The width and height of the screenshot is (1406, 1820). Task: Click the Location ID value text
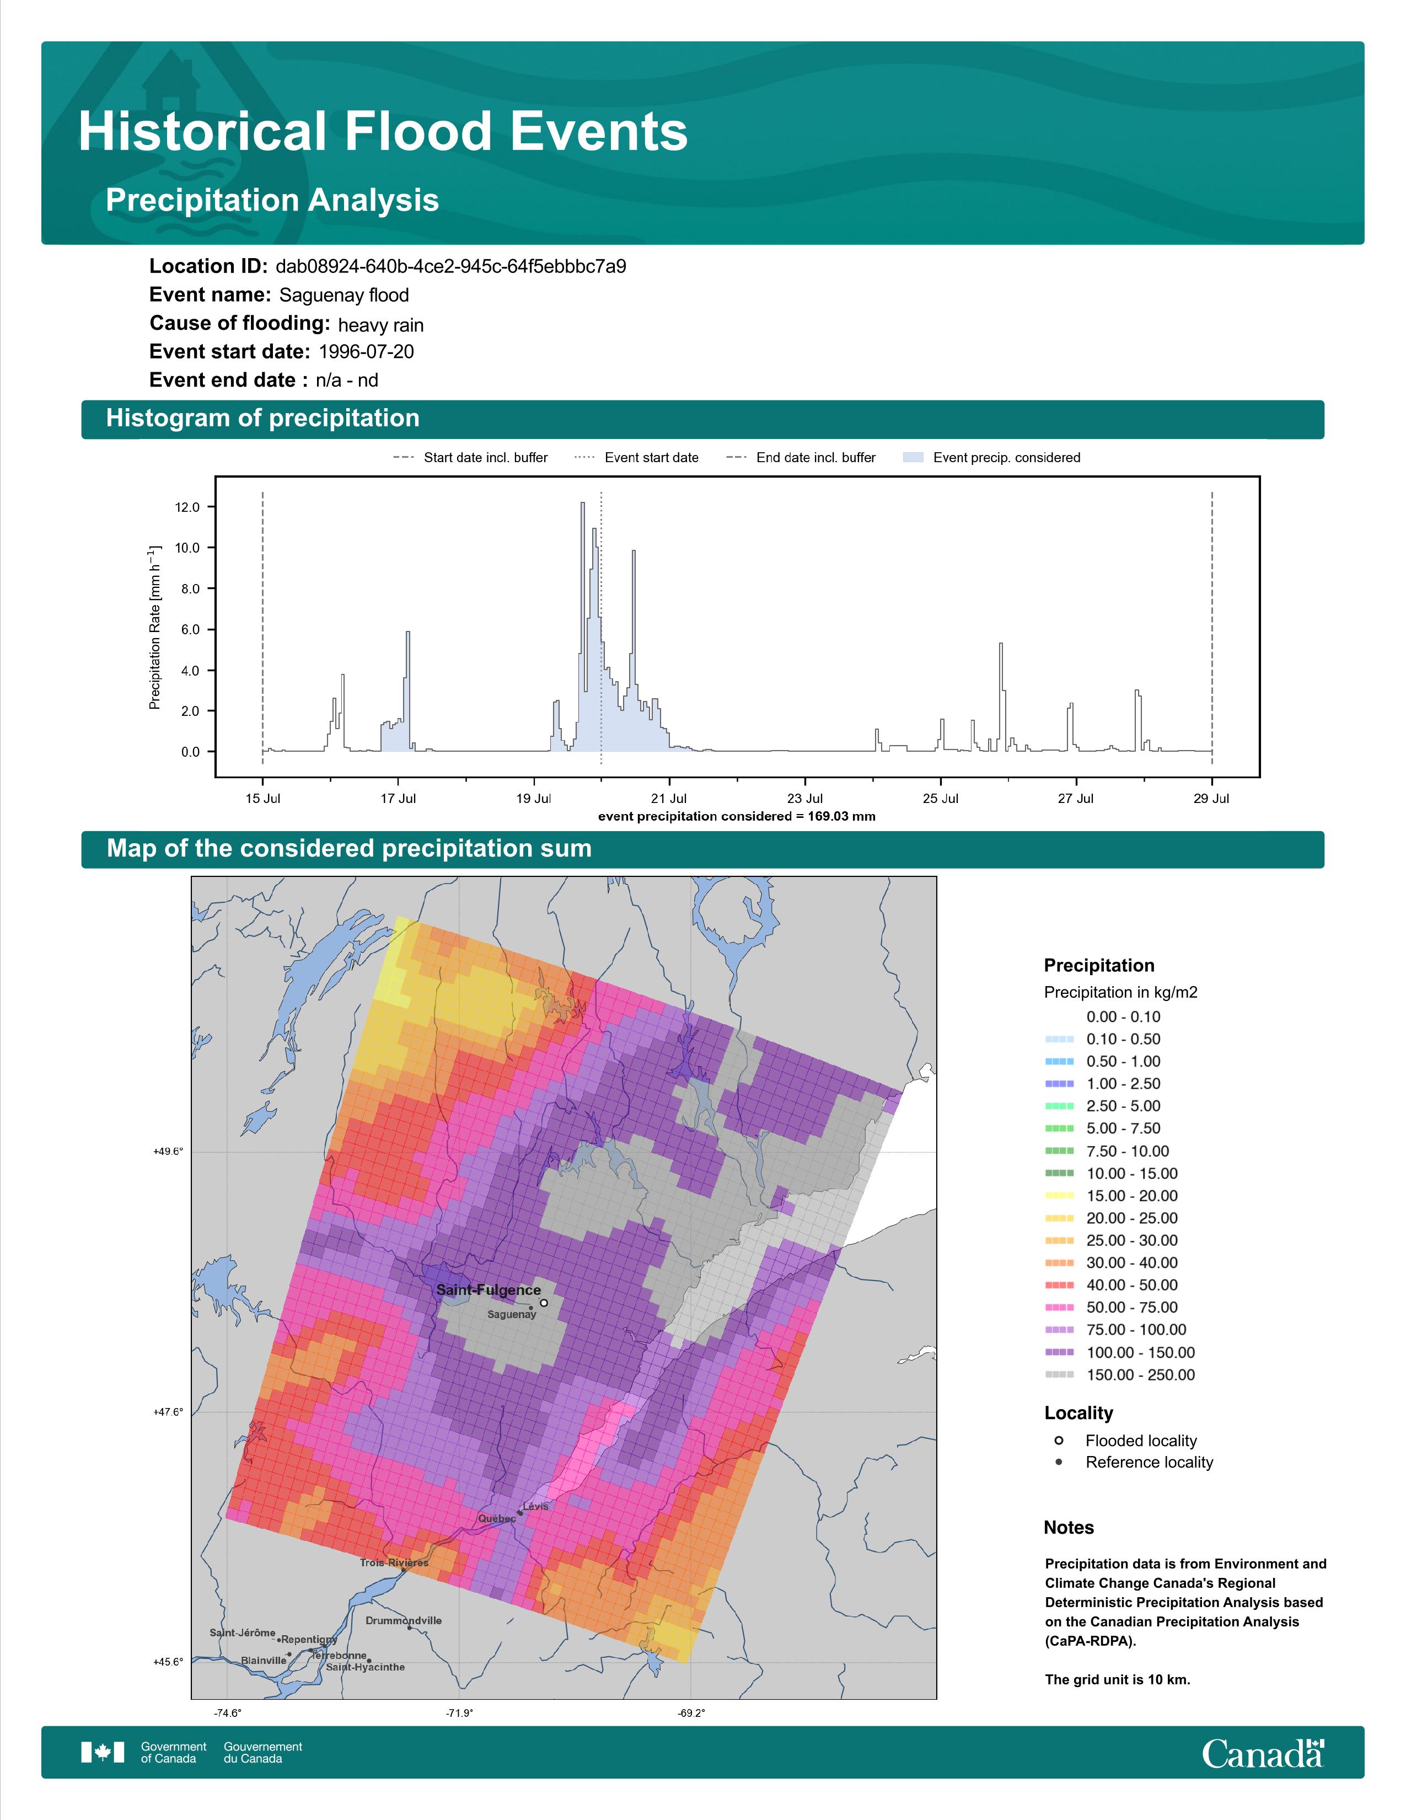(450, 267)
